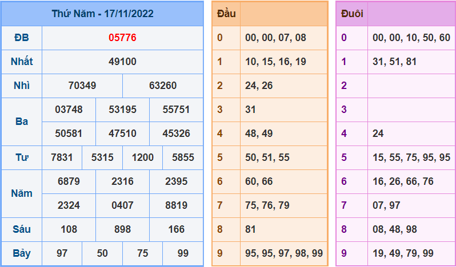The width and height of the screenshot is (456, 267).
Task: Click Tư prize number 5315
Action: [x=102, y=157]
